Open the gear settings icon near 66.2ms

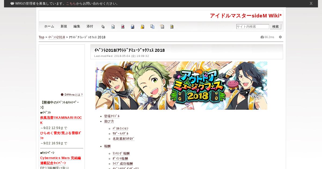click(280, 37)
